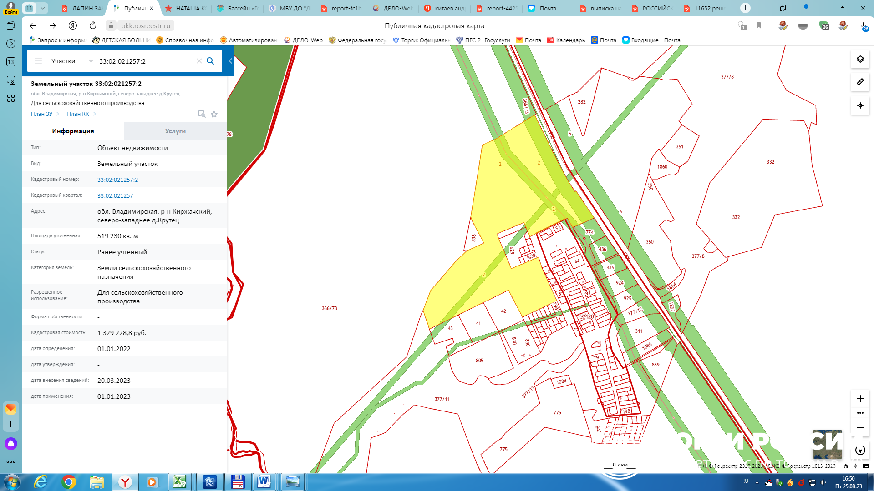Switch to the ЛАПИН ЗА tab

point(82,8)
